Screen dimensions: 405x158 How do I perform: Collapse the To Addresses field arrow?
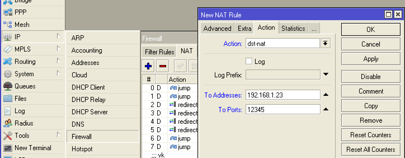click(326, 95)
